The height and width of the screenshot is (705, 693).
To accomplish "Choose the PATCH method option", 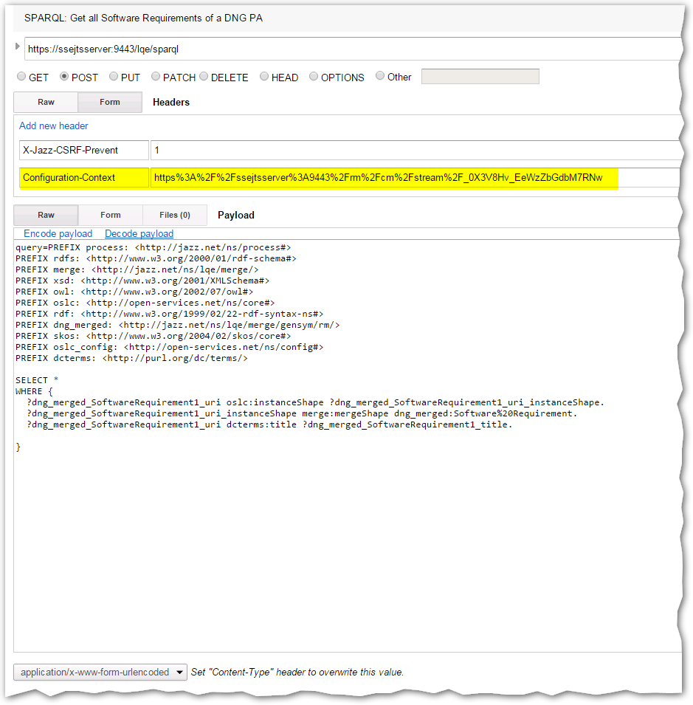I will point(156,77).
